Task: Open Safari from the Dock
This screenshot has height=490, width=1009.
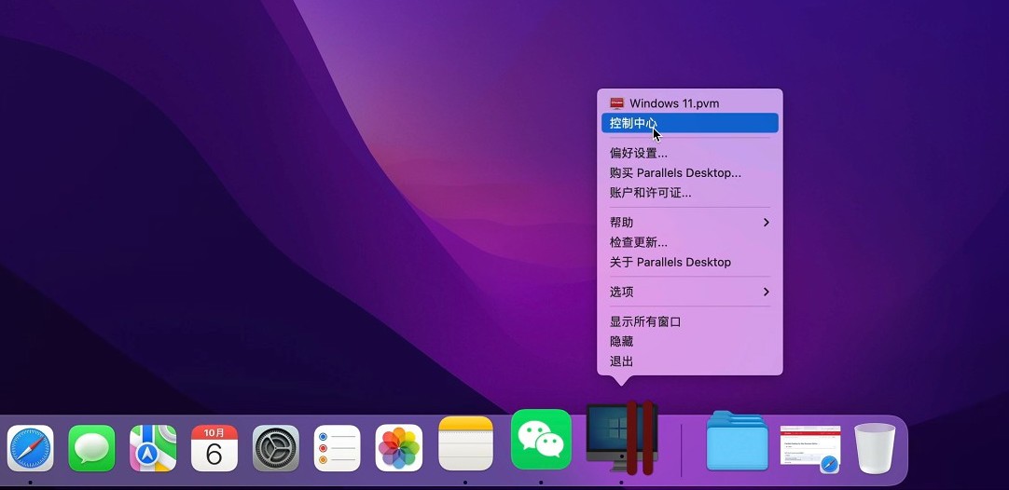Action: [31, 449]
